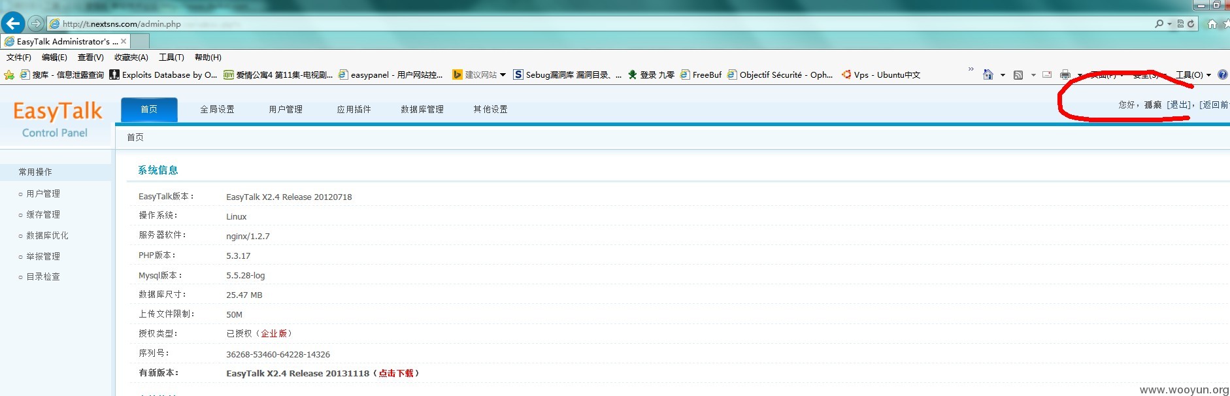Open the FreeBuf bookmark

click(x=701, y=75)
